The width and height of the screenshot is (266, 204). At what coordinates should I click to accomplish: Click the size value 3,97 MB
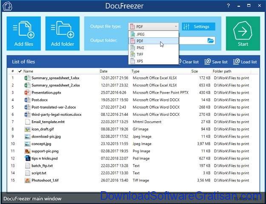tap(203, 144)
